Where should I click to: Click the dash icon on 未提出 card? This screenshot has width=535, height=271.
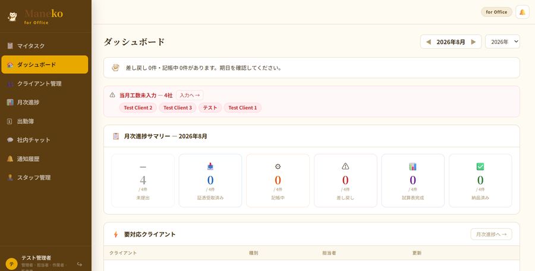click(143, 167)
